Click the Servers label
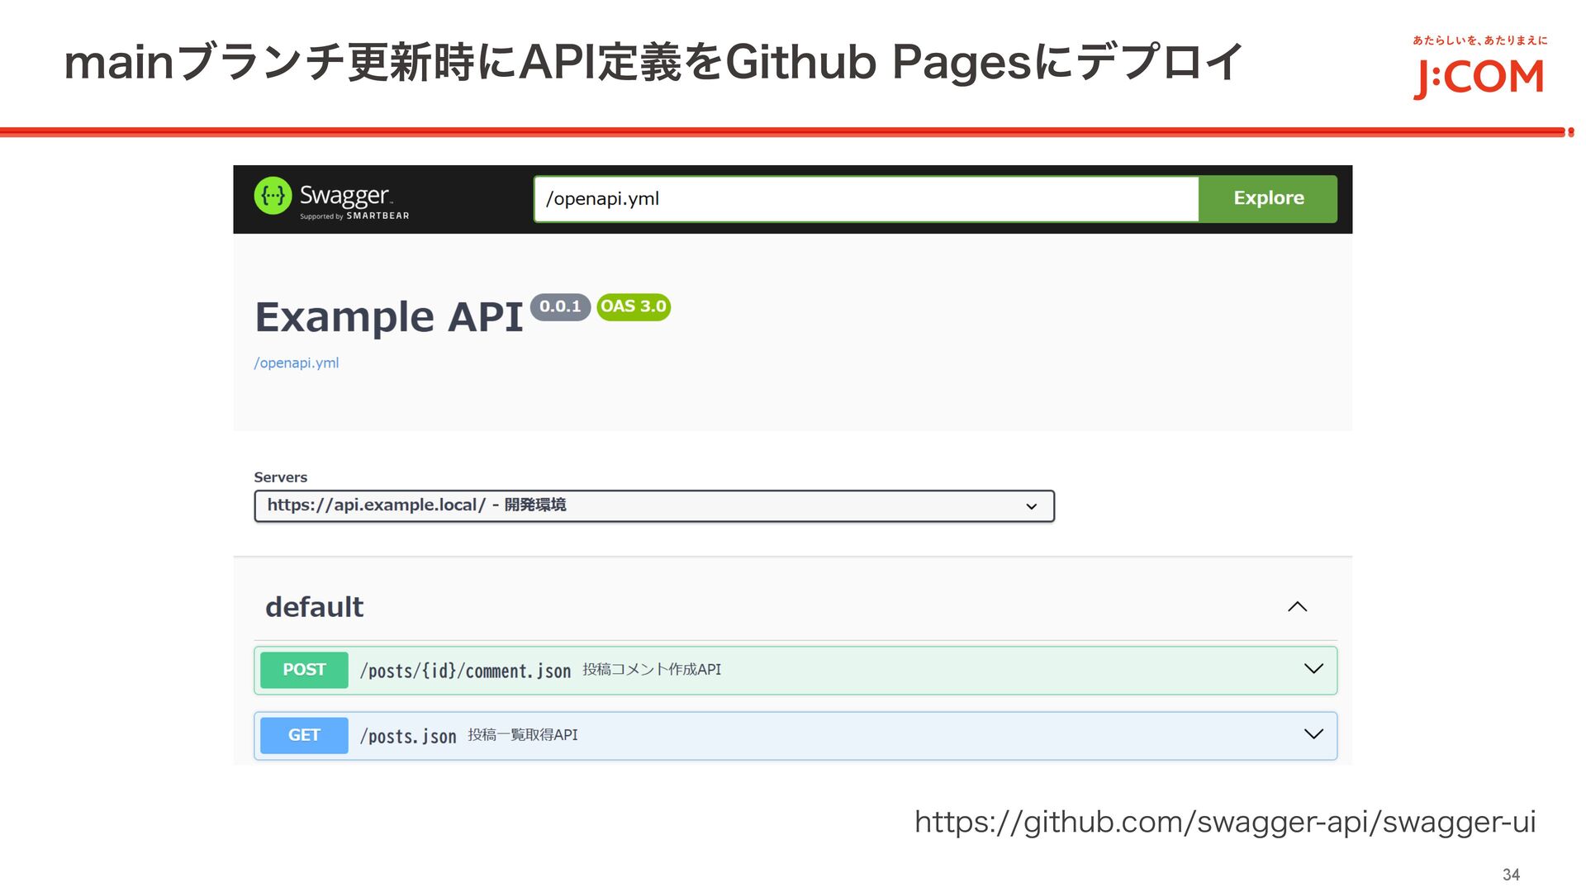 tap(280, 477)
